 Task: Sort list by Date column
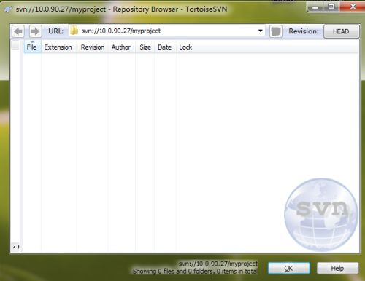165,47
